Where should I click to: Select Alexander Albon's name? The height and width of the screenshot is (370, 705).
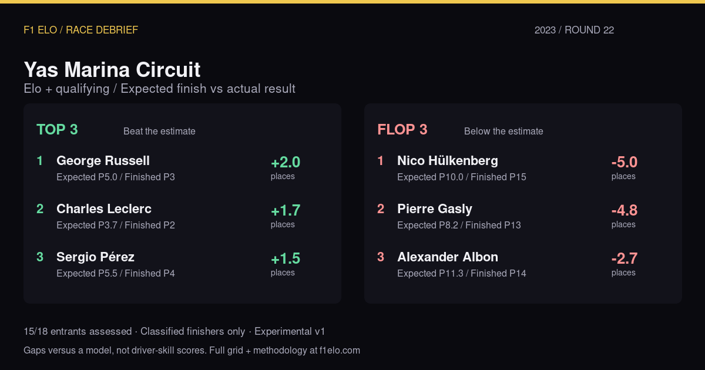[448, 257]
